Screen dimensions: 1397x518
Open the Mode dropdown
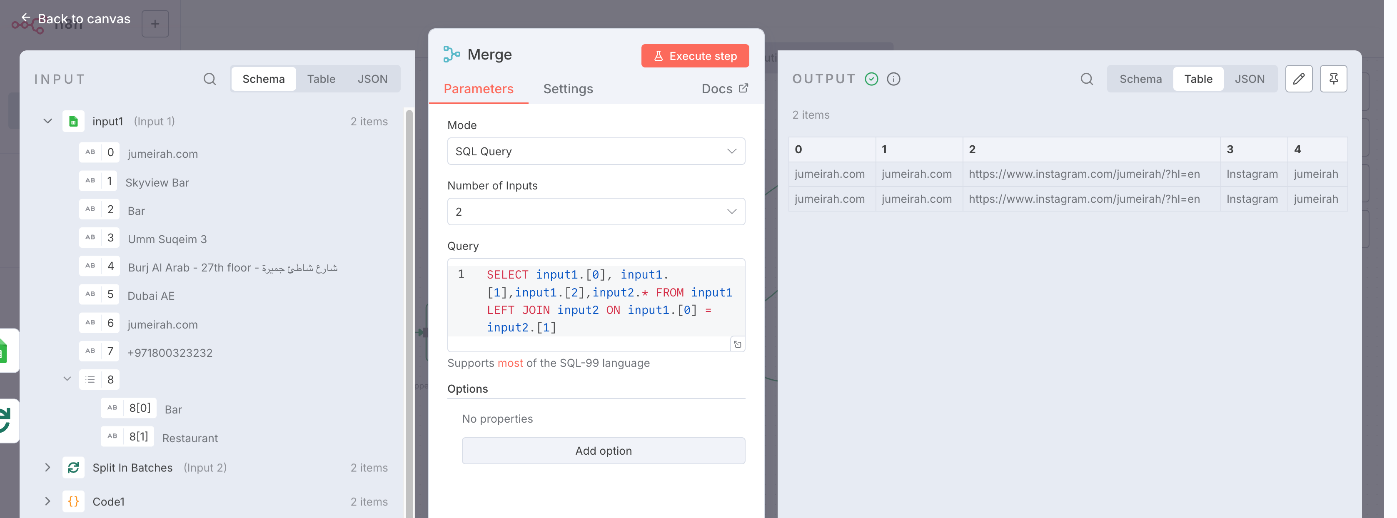click(596, 151)
